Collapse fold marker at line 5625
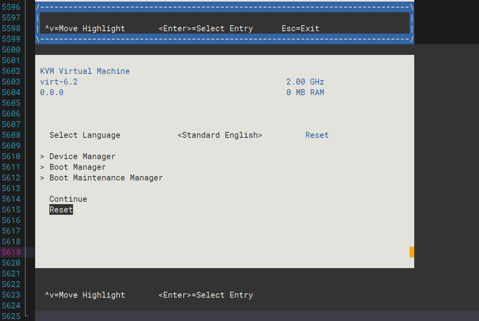 click(x=26, y=315)
